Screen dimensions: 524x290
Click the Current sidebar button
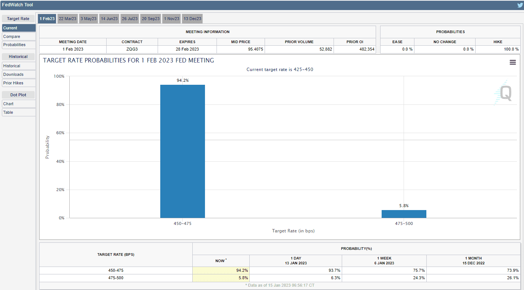tap(19, 28)
